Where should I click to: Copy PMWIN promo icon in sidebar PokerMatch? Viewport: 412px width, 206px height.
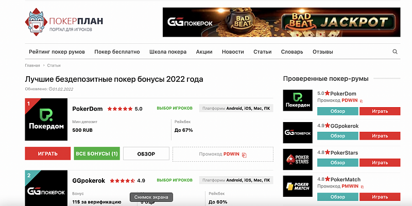tap(363, 187)
